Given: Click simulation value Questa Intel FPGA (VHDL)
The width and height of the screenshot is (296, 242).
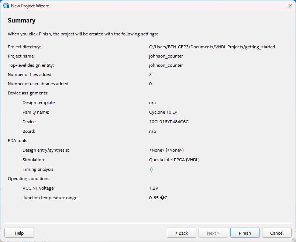Looking at the screenshot, I should pos(174,160).
